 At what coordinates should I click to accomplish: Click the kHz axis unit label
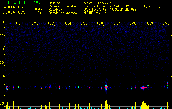pos(2,22)
